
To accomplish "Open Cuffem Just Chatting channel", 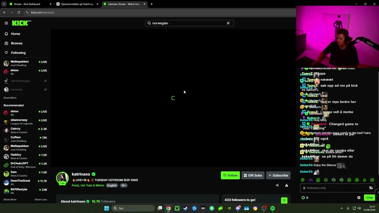I will (x=25, y=139).
